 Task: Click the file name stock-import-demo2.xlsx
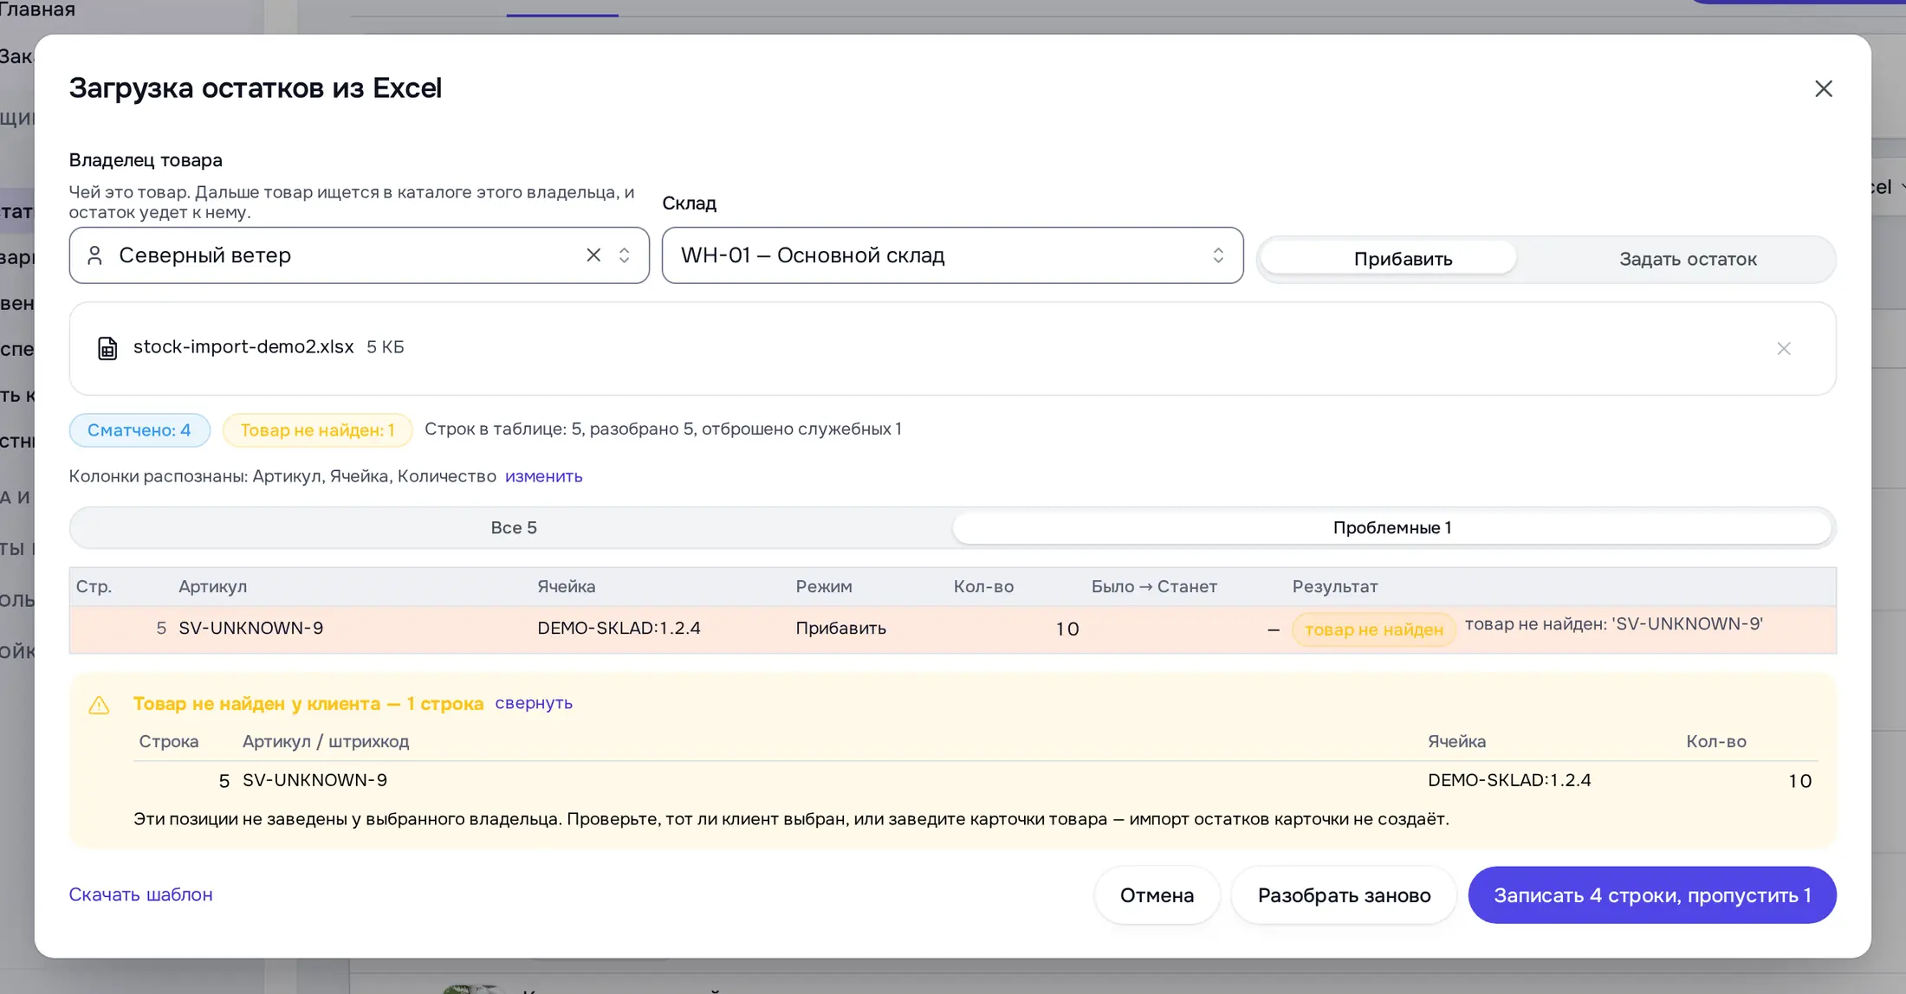243,346
